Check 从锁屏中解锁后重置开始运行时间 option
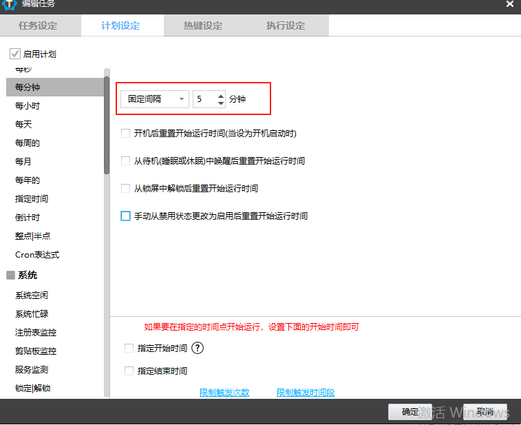Image resolution: width=521 pixels, height=425 pixels. pyautogui.click(x=125, y=188)
